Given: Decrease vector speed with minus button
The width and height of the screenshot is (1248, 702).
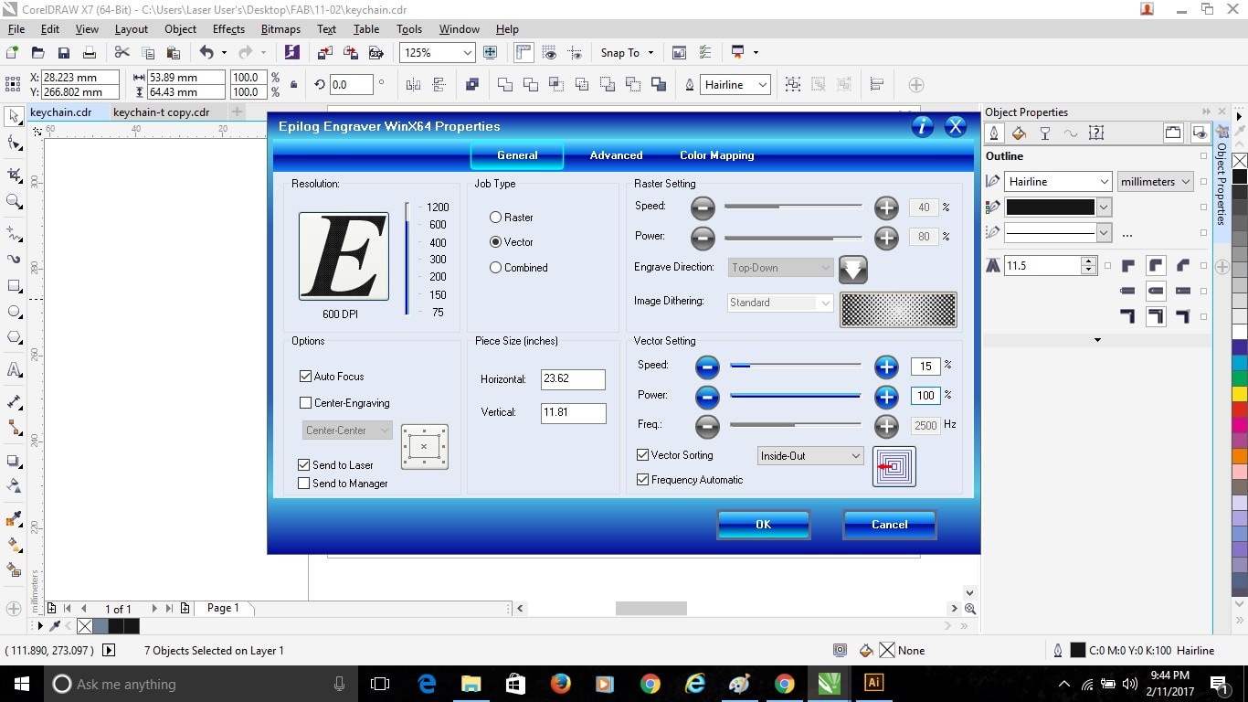Looking at the screenshot, I should (x=707, y=367).
